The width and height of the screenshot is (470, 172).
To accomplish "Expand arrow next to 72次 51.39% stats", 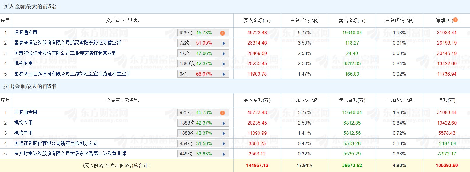I will (x=224, y=43).
